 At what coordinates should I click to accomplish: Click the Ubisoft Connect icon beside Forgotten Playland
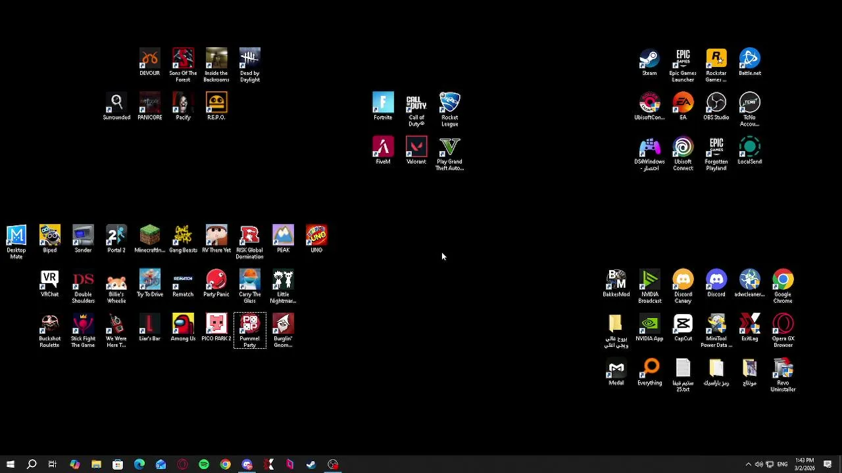[x=683, y=154]
